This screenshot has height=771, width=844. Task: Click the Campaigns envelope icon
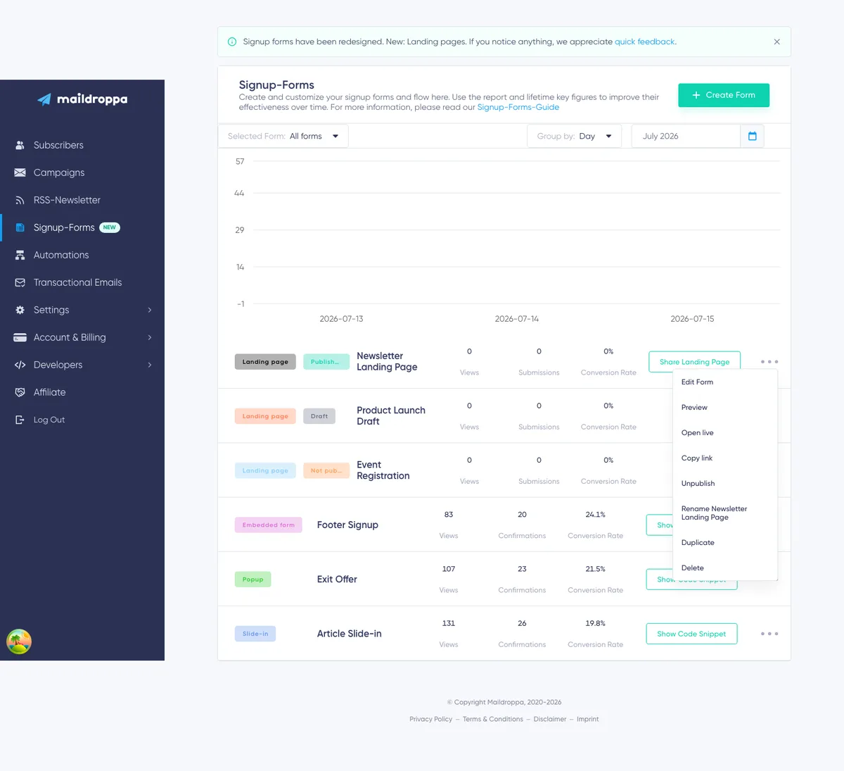pyautogui.click(x=20, y=173)
